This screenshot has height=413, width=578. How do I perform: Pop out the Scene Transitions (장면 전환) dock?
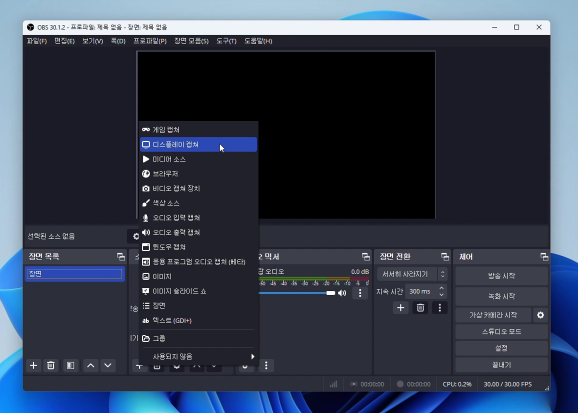point(445,257)
